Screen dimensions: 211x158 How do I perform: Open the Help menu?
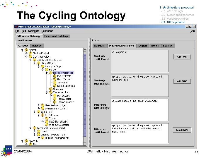(192, 31)
